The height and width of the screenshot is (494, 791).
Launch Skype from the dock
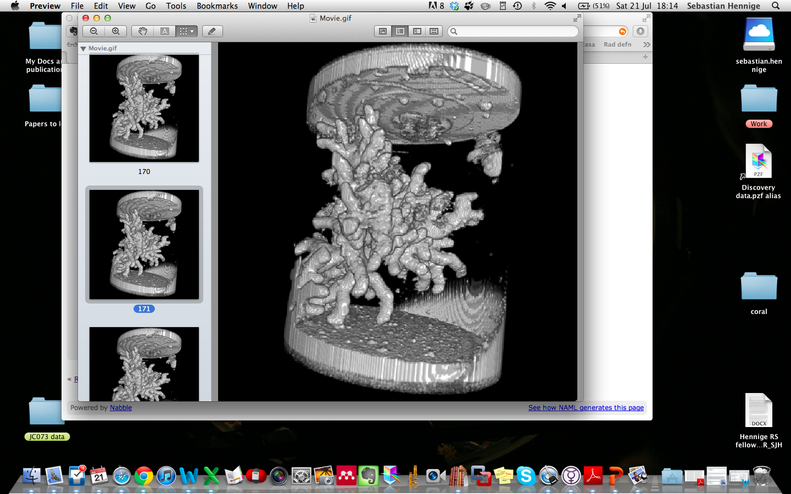[526, 476]
